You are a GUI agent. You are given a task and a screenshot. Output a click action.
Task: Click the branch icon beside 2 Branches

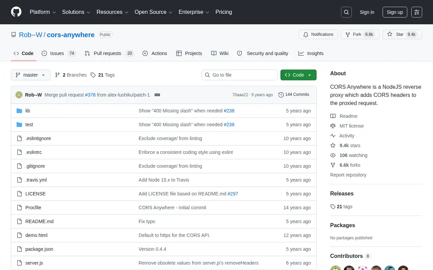pos(58,75)
